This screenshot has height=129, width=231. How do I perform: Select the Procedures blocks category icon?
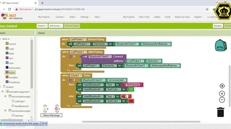pyautogui.click(x=7, y=82)
